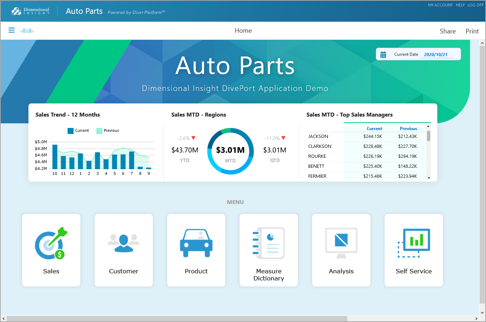Open the Self Service chart icon
The image size is (486, 322).
click(413, 243)
